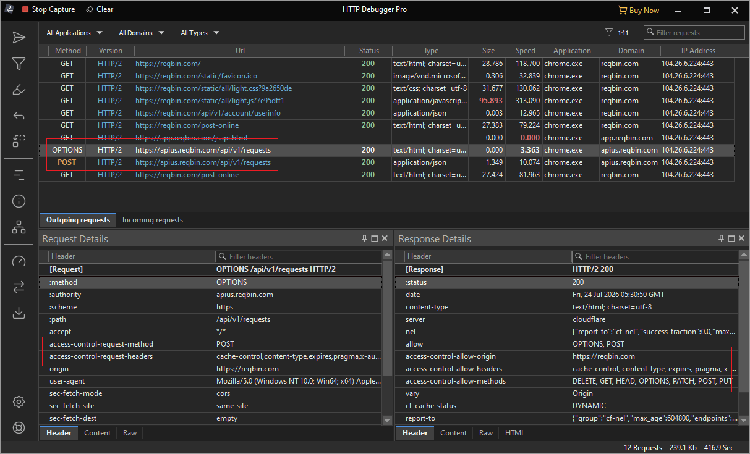Screen dimensions: 750x454
Task: Select the server cloudflare response header row
Action: tap(567, 319)
